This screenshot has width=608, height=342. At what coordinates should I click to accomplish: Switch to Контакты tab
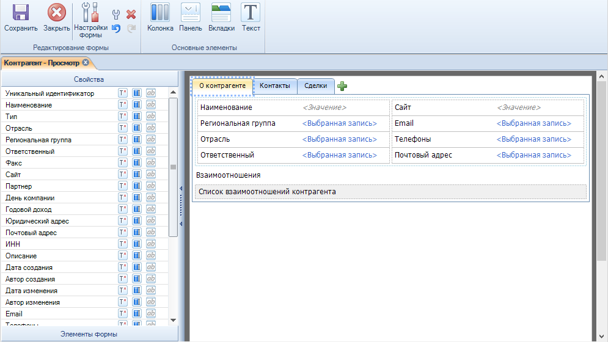(275, 86)
